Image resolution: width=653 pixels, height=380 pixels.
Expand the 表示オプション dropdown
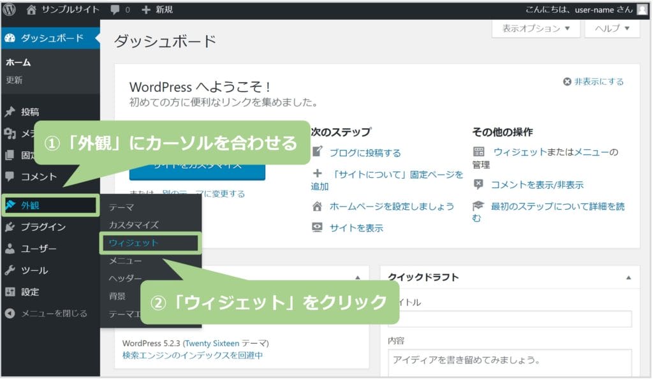[x=536, y=28]
